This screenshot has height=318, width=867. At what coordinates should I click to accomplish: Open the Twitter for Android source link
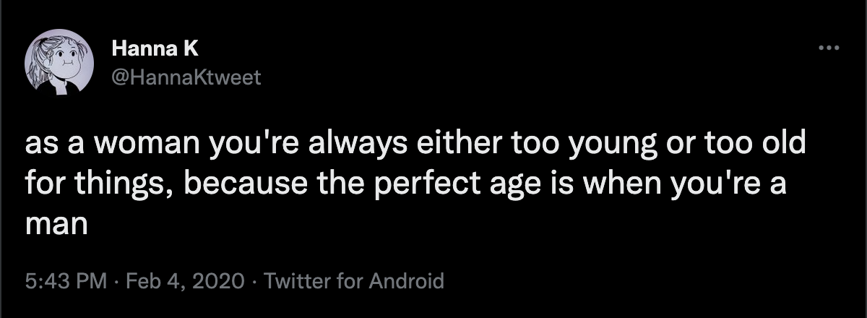pyautogui.click(x=355, y=280)
